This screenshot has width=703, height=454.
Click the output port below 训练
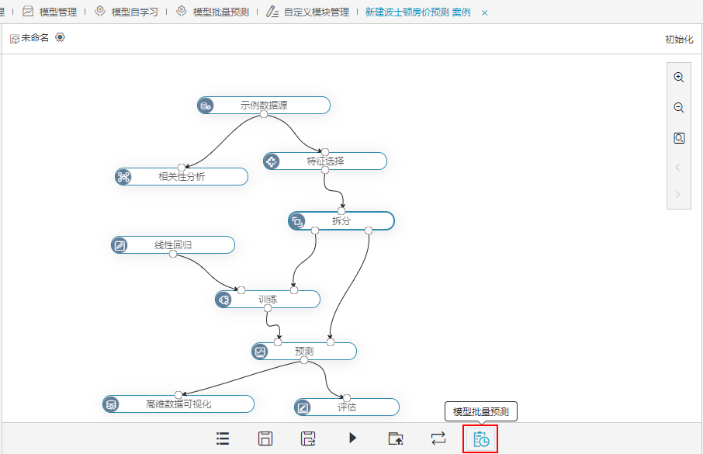[268, 308]
